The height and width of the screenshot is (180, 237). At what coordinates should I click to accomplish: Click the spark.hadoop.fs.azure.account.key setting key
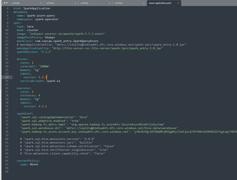click(x=75, y=132)
